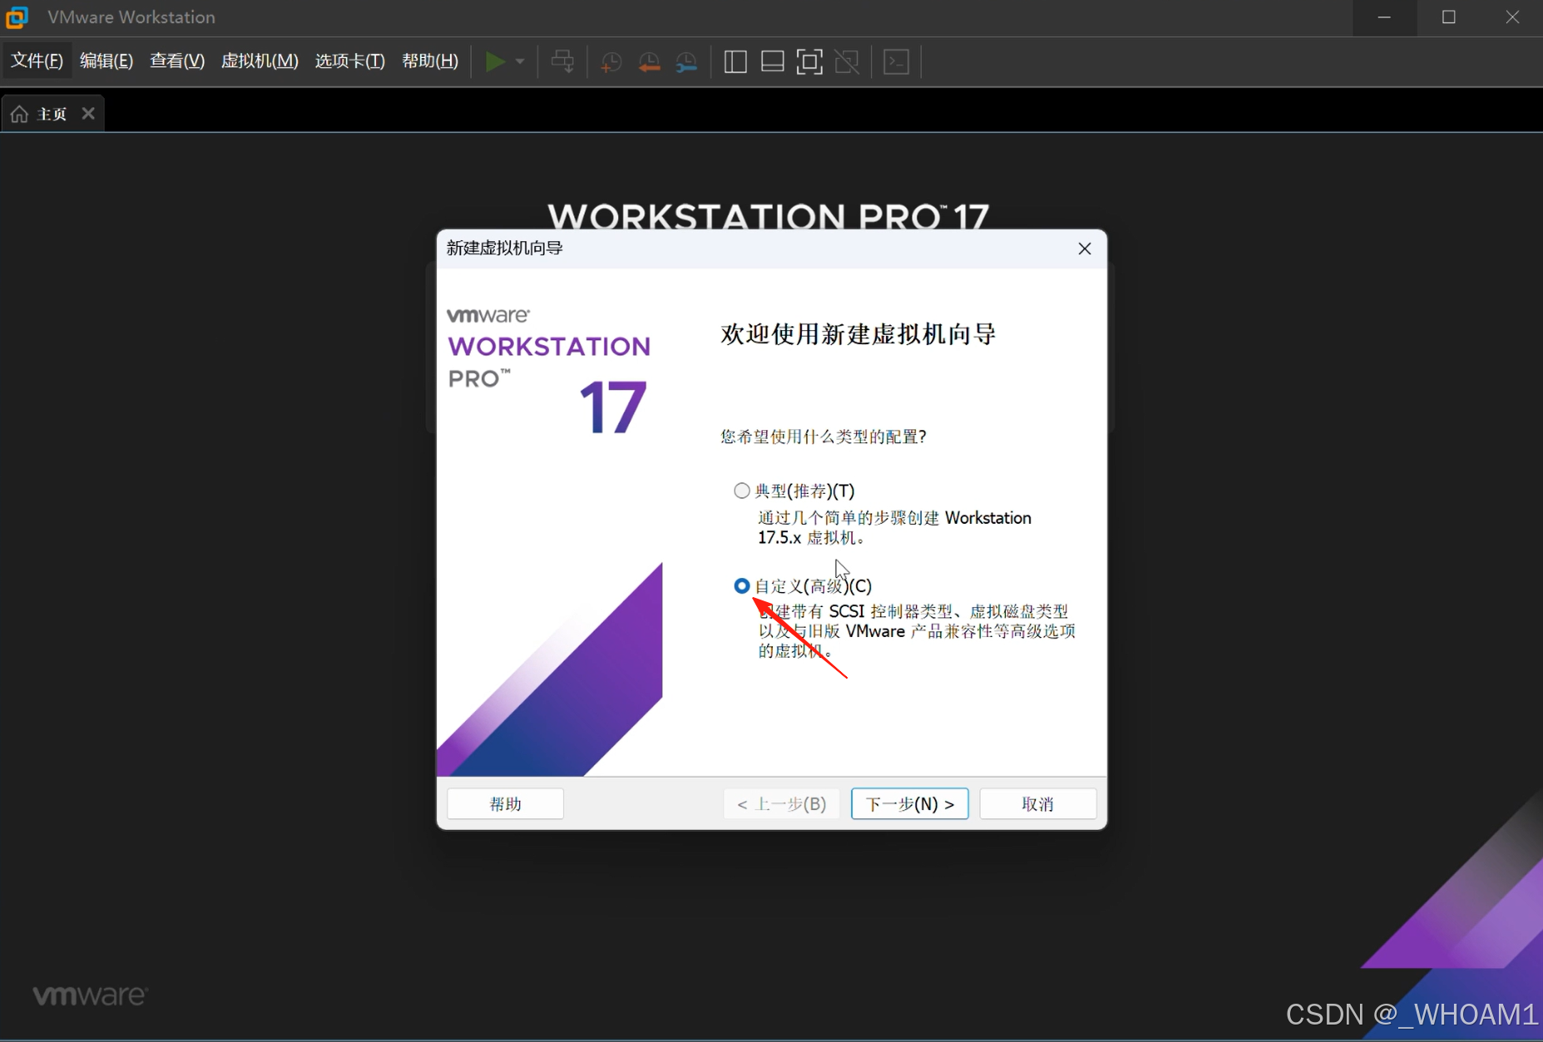Viewport: 1543px width, 1042px height.
Task: Open the 虚拟机(M) menu
Action: [x=260, y=61]
